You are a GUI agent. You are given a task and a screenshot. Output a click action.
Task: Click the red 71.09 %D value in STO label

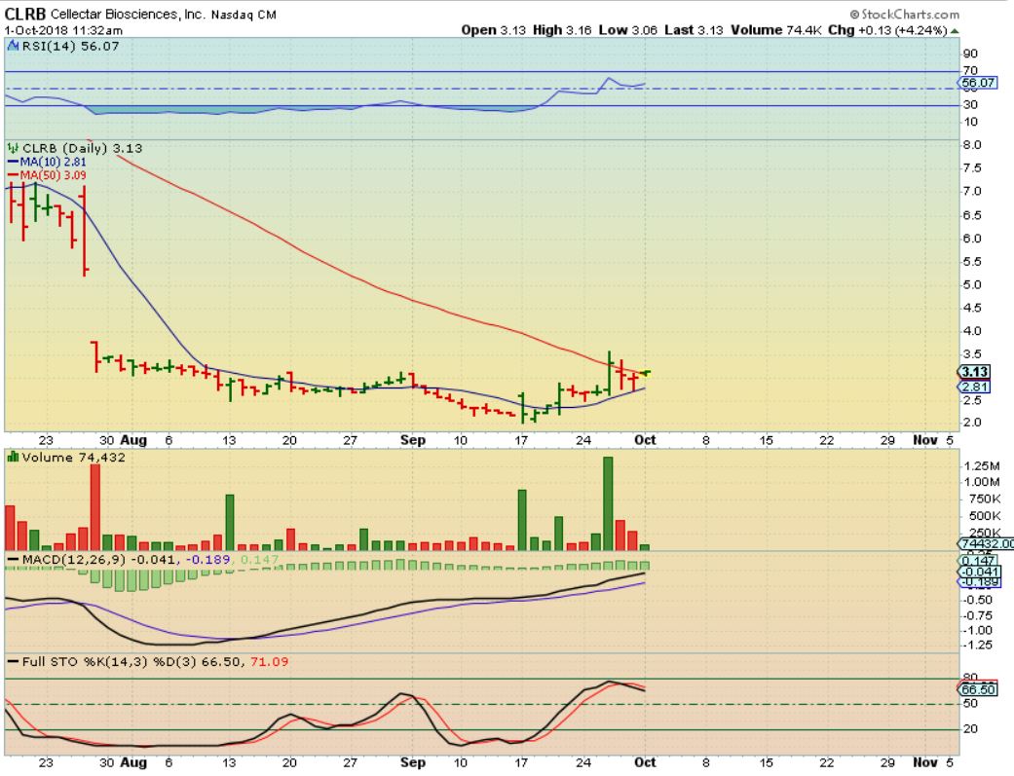point(269,661)
